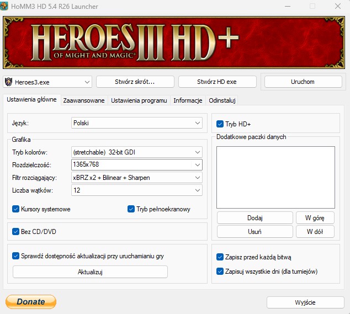The image size is (350, 314).
Task: Move pack down with W dół
Action: click(x=315, y=232)
